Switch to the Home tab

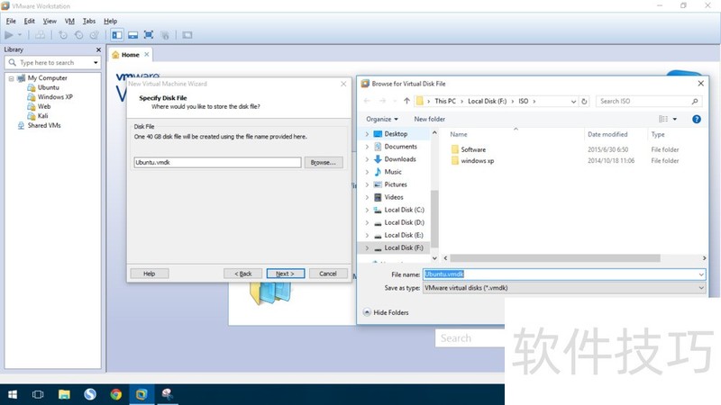(126, 55)
